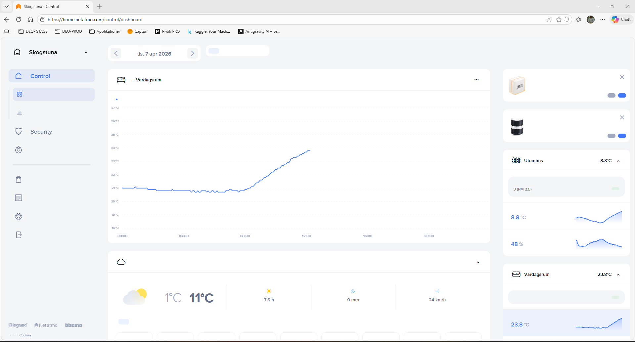Dismiss the thermostat product card
Screen dimensions: 635x342
[x=622, y=77]
